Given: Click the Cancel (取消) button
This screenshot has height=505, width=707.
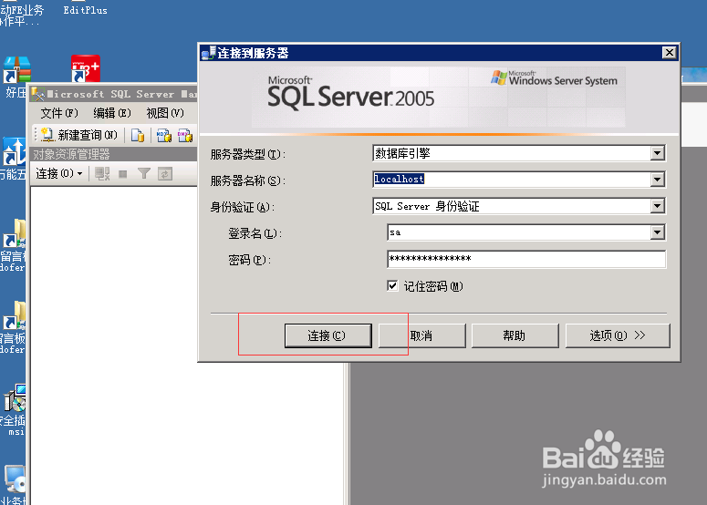Looking at the screenshot, I should 421,335.
